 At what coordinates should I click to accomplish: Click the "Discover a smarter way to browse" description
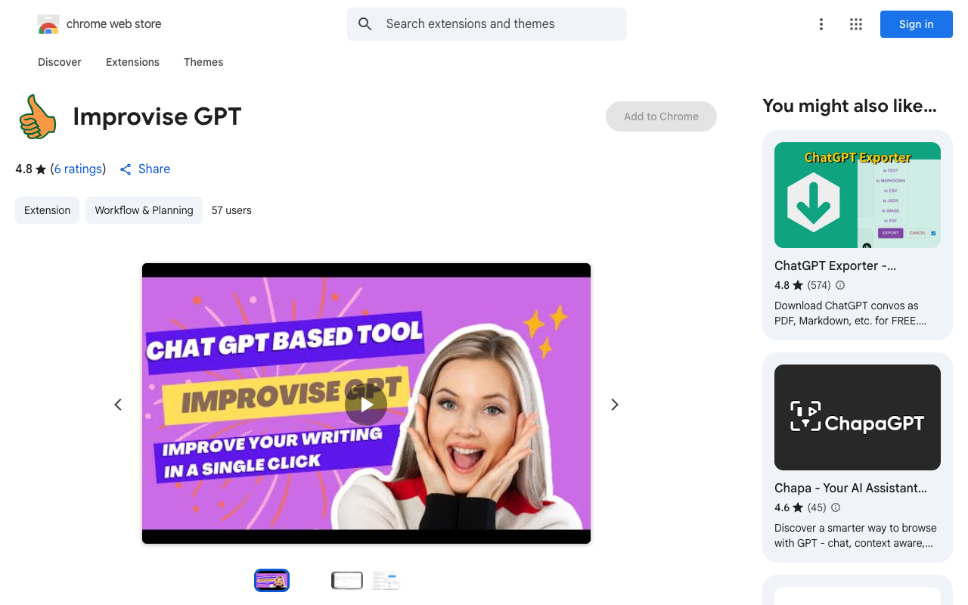point(856,529)
